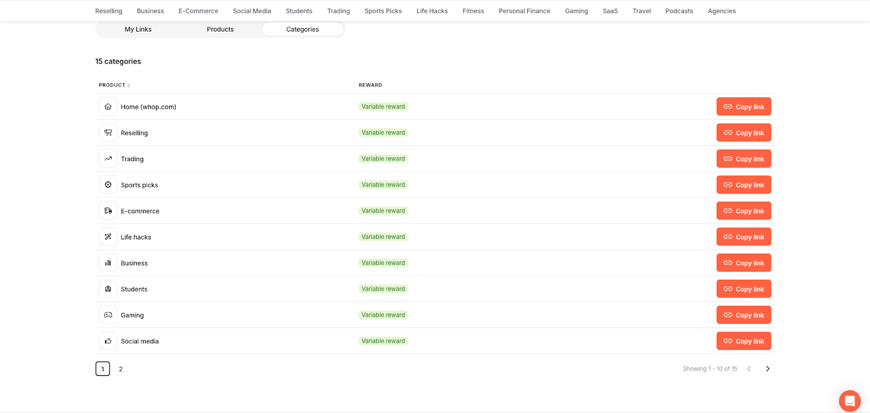
Task: Go to page 2 in pagination
Action: pos(121,369)
